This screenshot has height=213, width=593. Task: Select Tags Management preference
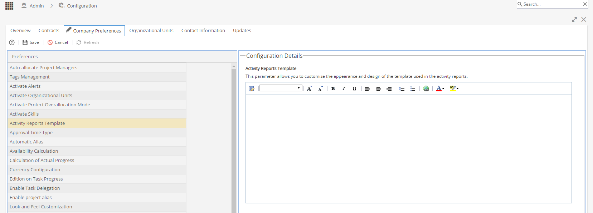point(97,77)
